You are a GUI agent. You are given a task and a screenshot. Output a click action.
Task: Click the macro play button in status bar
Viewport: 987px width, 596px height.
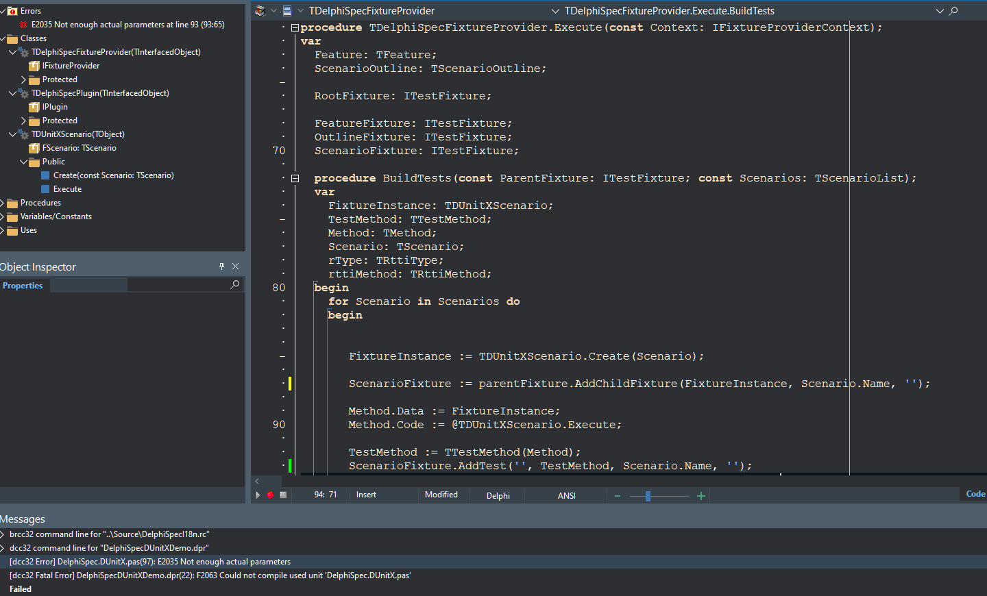click(258, 495)
